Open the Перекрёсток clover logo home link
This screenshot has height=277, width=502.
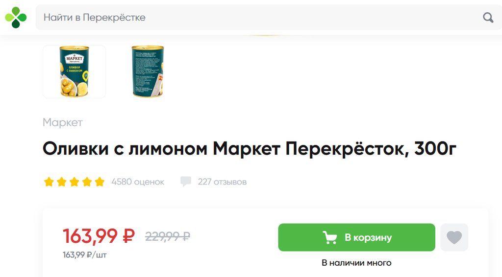click(16, 18)
